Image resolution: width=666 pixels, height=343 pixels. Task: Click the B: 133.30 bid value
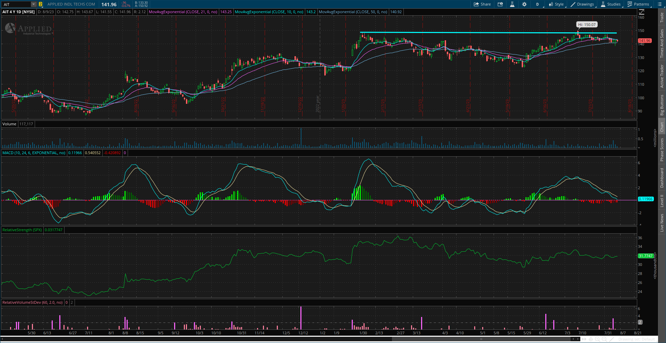[x=141, y=3]
